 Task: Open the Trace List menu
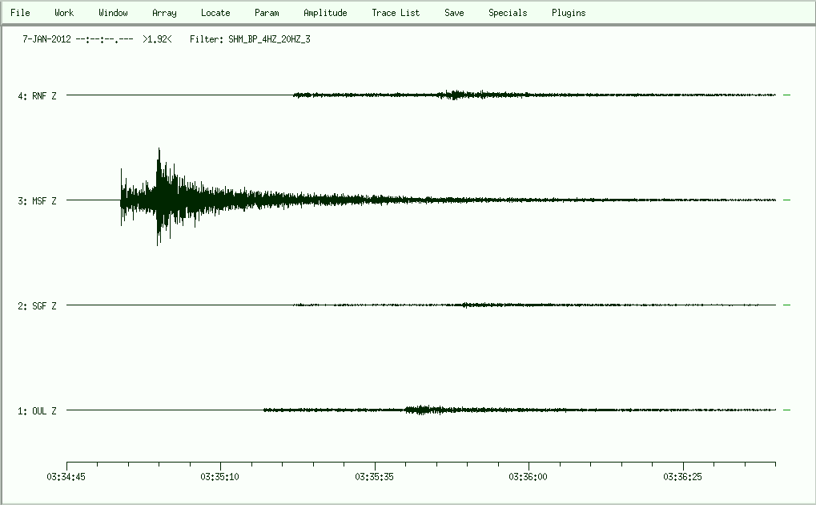coord(396,13)
